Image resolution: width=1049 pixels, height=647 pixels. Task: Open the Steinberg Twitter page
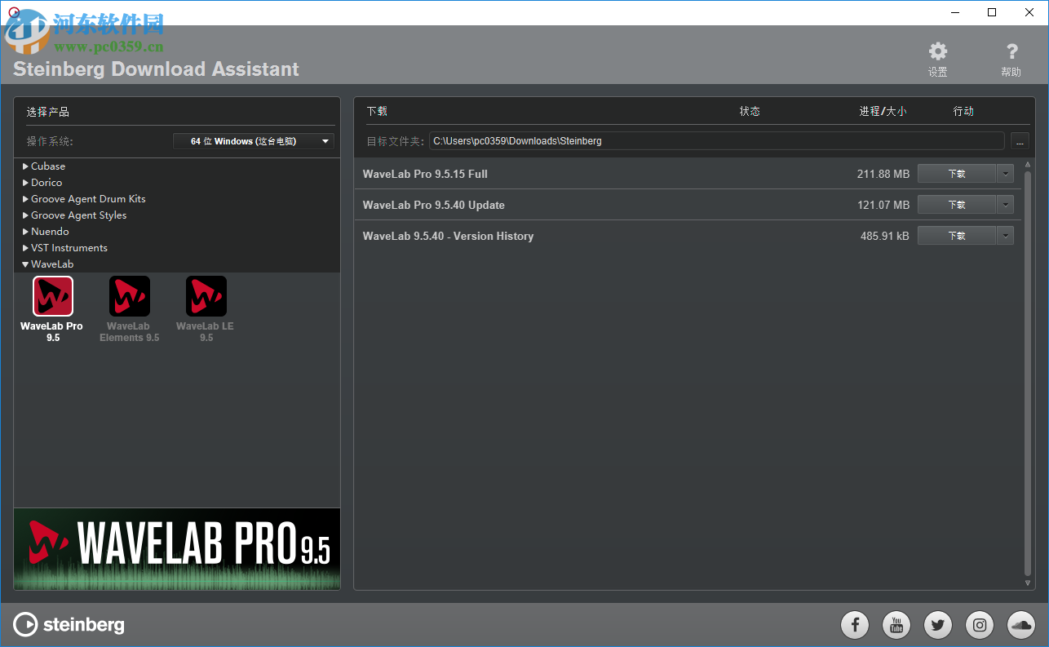(x=937, y=625)
